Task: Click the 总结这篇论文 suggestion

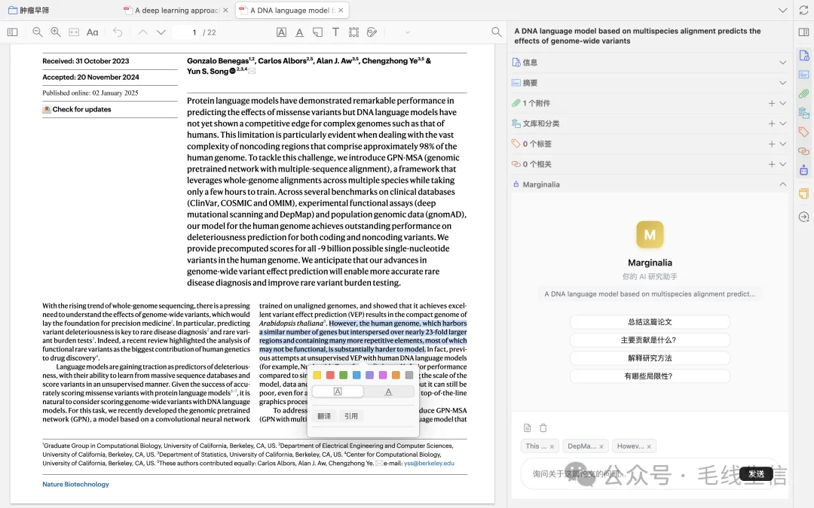Action: pyautogui.click(x=650, y=322)
